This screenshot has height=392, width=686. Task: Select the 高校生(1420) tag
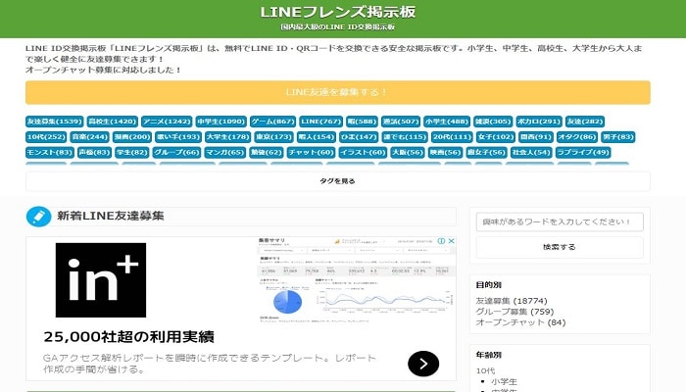(x=113, y=122)
